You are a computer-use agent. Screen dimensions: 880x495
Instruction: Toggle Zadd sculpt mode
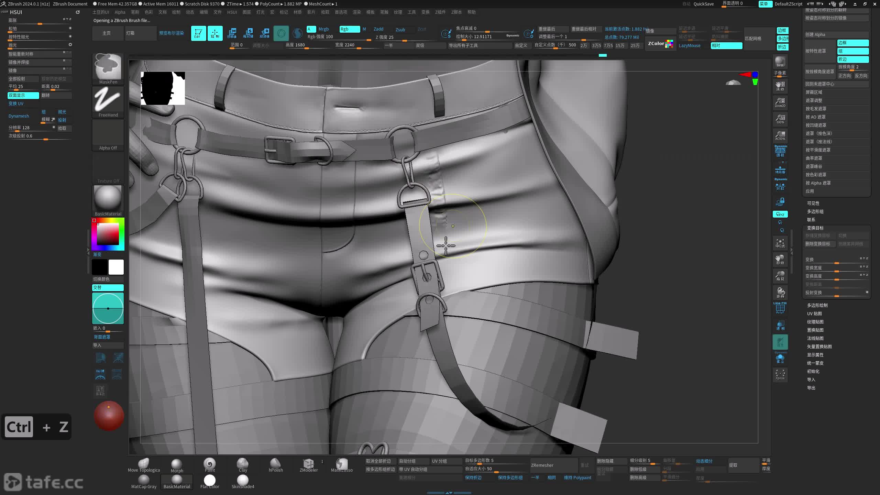click(378, 29)
